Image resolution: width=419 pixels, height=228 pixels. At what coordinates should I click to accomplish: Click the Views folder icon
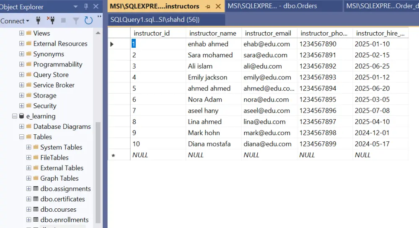click(29, 33)
